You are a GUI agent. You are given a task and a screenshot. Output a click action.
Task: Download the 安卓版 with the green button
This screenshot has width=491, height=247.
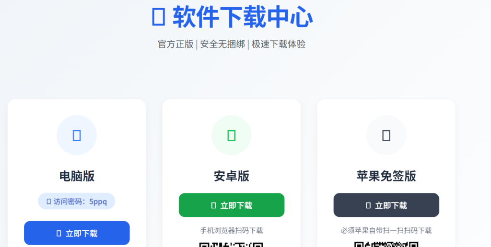[x=232, y=205]
